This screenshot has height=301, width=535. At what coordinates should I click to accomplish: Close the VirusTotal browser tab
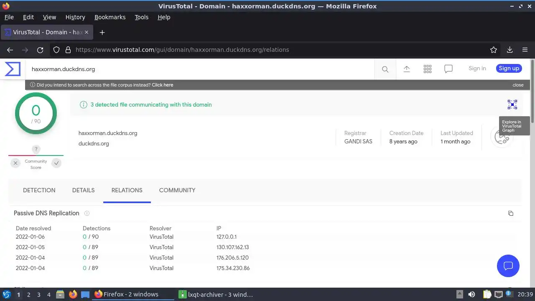(87, 32)
